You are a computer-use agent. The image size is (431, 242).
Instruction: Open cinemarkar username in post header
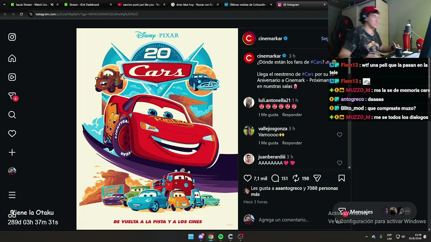click(270, 39)
